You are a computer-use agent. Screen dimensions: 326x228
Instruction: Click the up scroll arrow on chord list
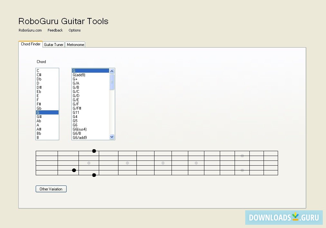tap(112, 70)
